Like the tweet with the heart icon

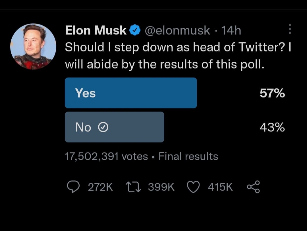193,187
